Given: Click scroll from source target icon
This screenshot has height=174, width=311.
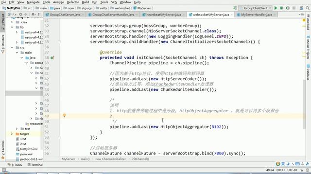Looking at the screenshot, I should (x=20, y=14).
